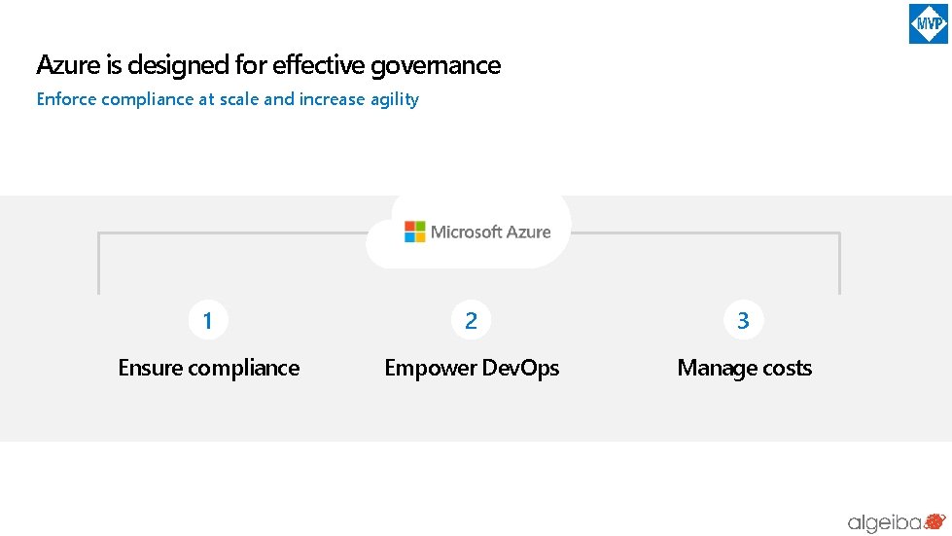This screenshot has height=536, width=952.
Task: Select the "Empower DevOps" label
Action: 472,368
